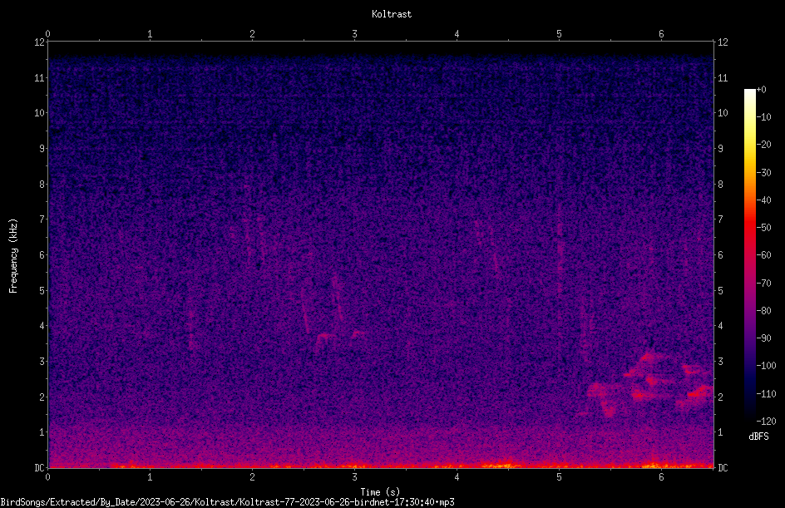This screenshot has height=508, width=785.
Task: Click the DC label on the right frequency axis
Action: (723, 468)
